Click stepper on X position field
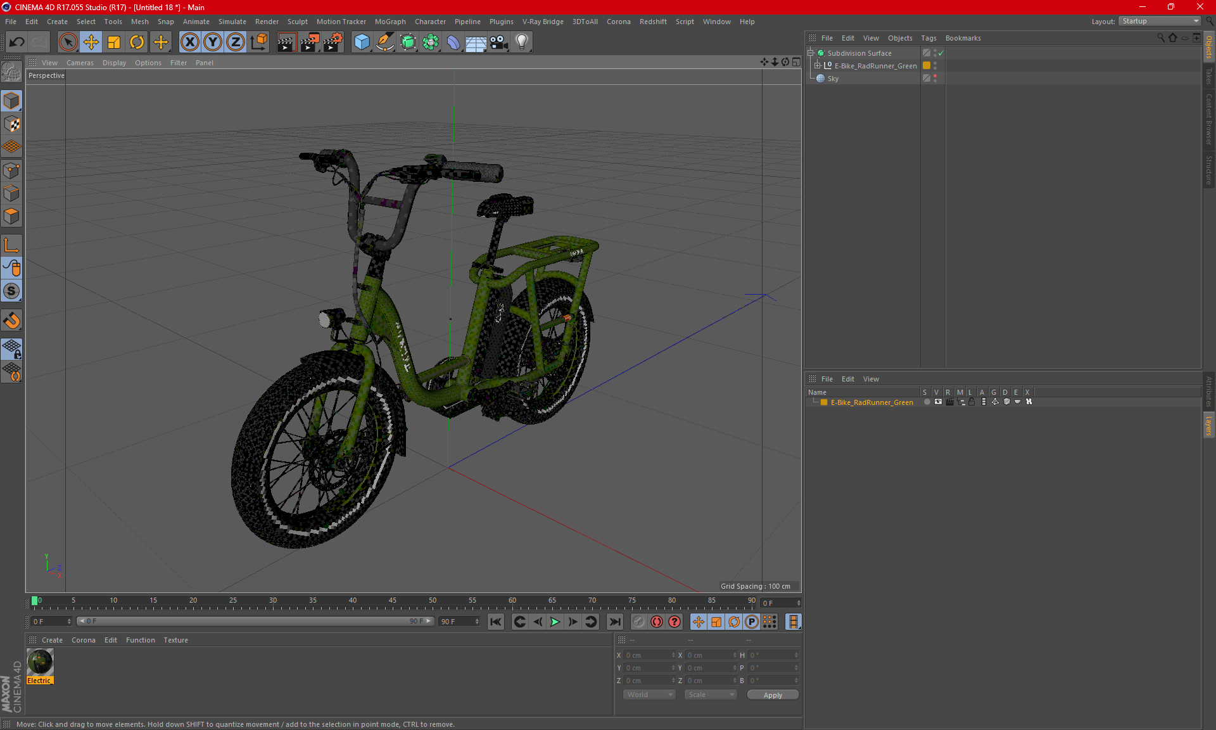 pos(673,655)
